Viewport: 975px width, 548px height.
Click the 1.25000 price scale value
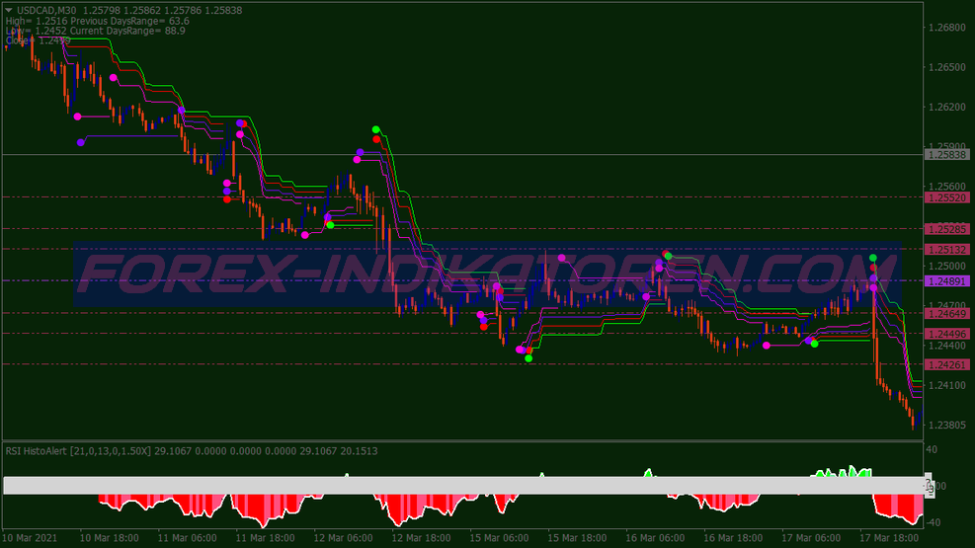(x=947, y=266)
